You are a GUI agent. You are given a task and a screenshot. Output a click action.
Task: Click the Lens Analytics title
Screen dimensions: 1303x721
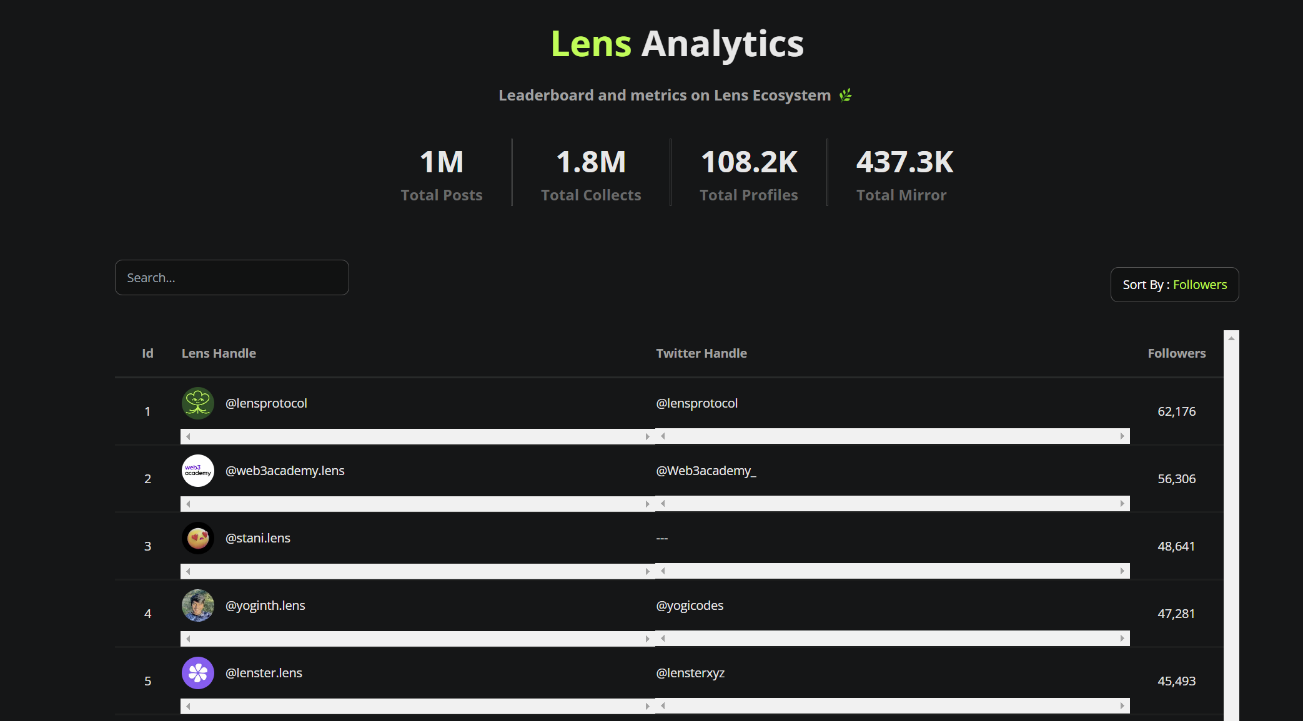point(677,44)
